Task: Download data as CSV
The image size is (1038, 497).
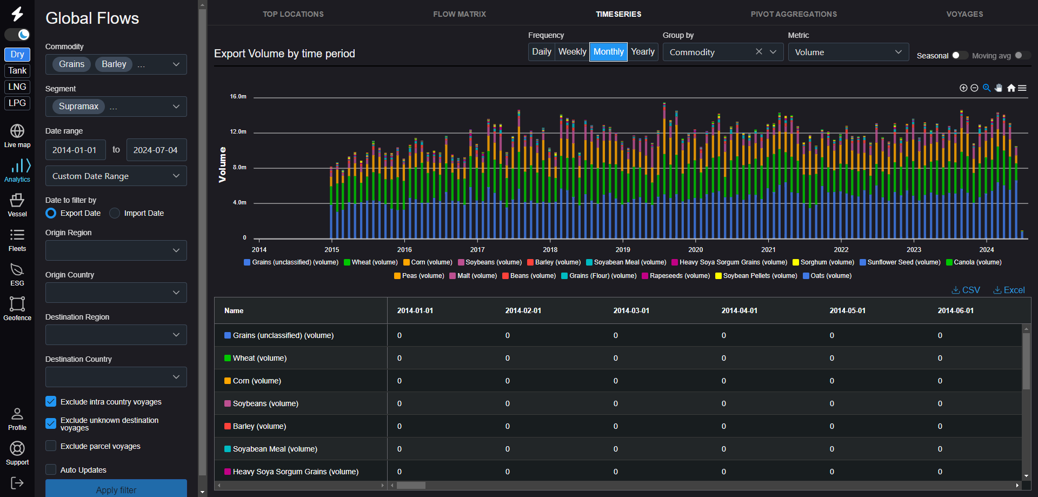Action: coord(966,290)
